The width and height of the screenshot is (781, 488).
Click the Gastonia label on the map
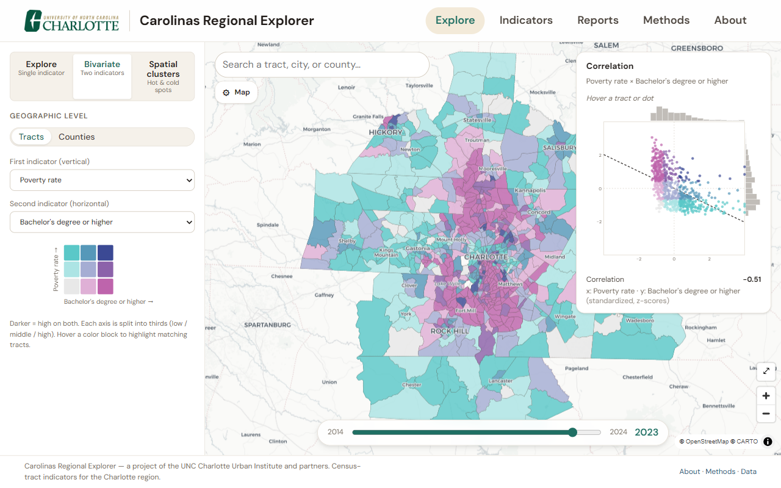(418, 249)
